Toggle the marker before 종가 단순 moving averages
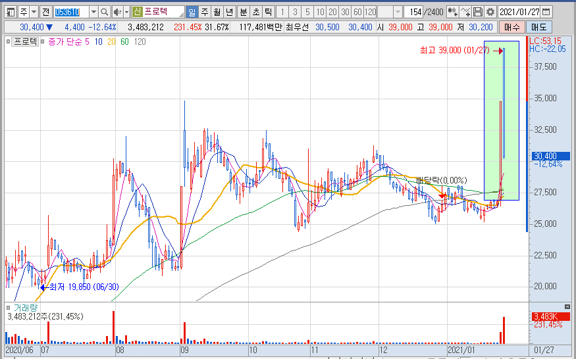576x359 pixels. (43, 42)
